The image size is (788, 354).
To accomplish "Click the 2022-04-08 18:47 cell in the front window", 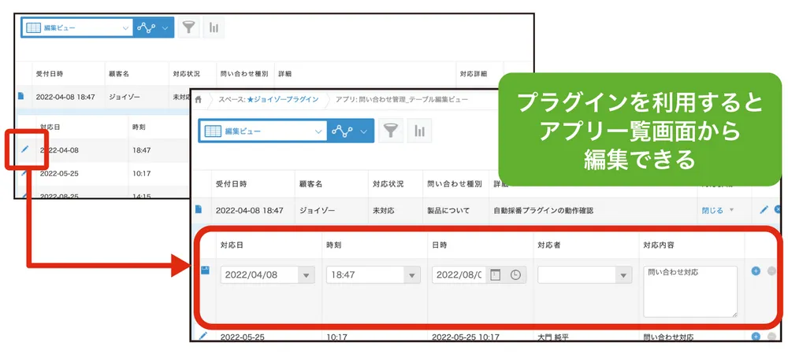I will point(249,211).
